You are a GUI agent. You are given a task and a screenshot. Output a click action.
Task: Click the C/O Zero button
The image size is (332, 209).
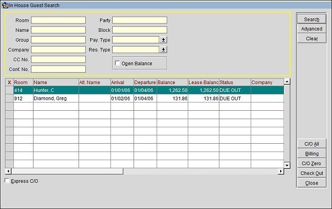pos(312,164)
